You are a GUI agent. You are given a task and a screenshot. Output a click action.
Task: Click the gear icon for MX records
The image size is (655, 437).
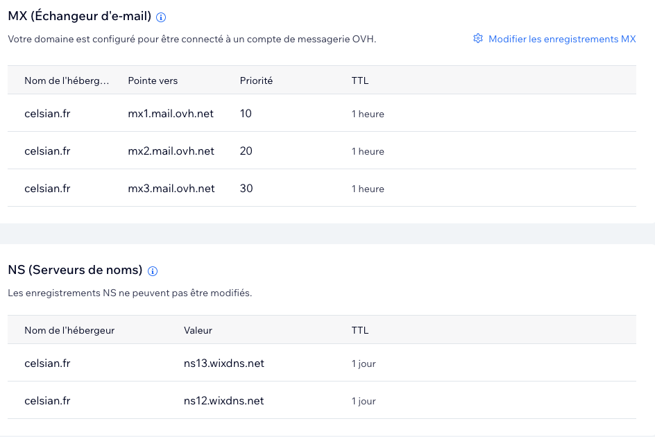click(x=478, y=38)
